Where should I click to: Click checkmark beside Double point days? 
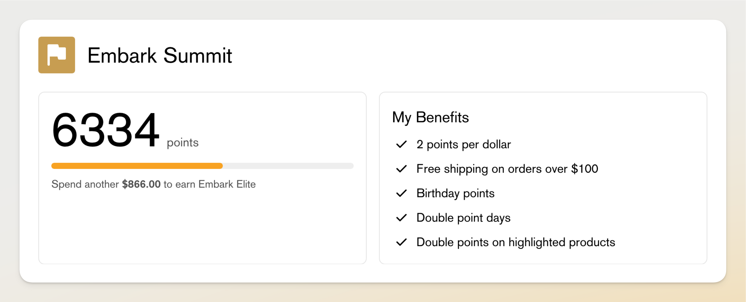[401, 218]
